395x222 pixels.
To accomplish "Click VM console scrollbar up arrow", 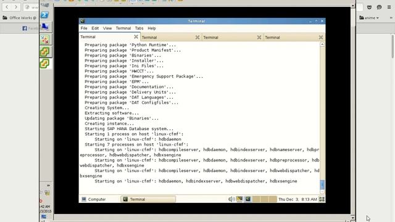I will [x=352, y=6].
